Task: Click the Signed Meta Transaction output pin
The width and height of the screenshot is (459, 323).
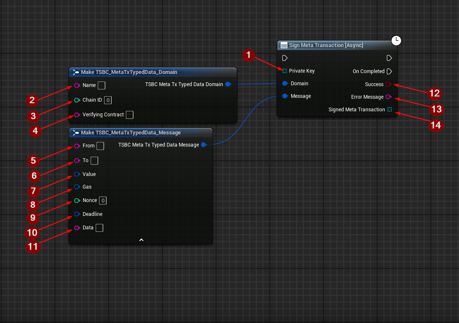Action: pos(390,110)
